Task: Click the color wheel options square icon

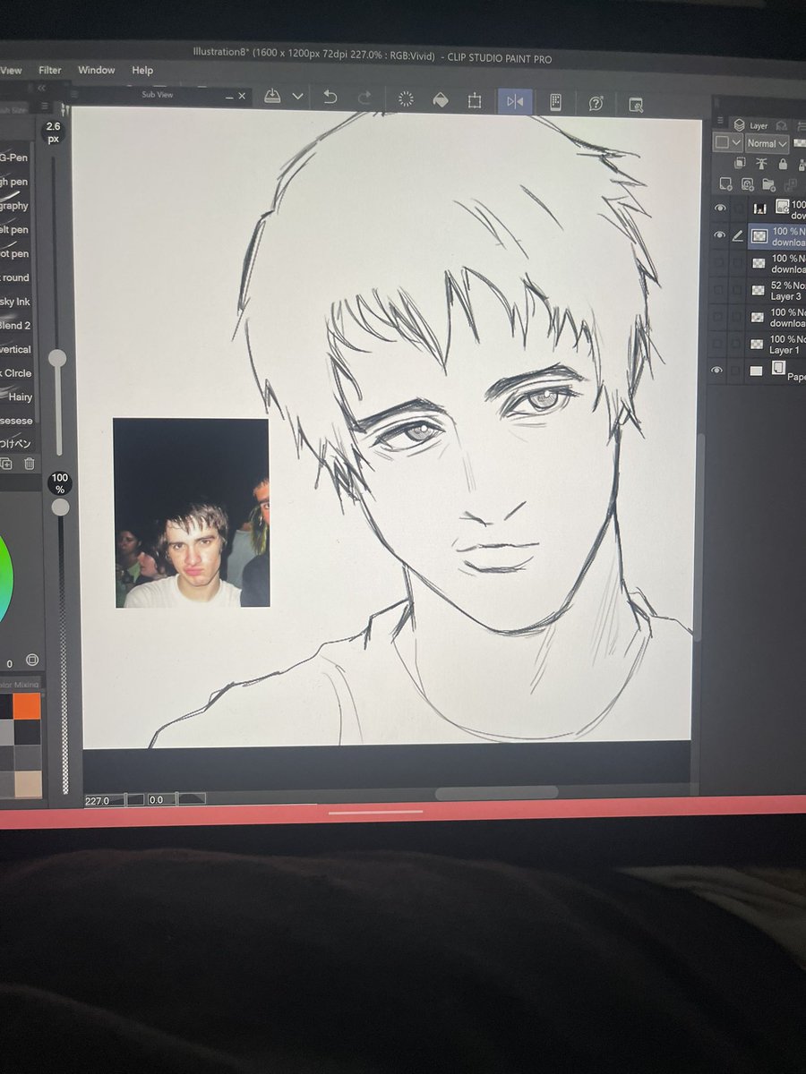Action: click(32, 660)
